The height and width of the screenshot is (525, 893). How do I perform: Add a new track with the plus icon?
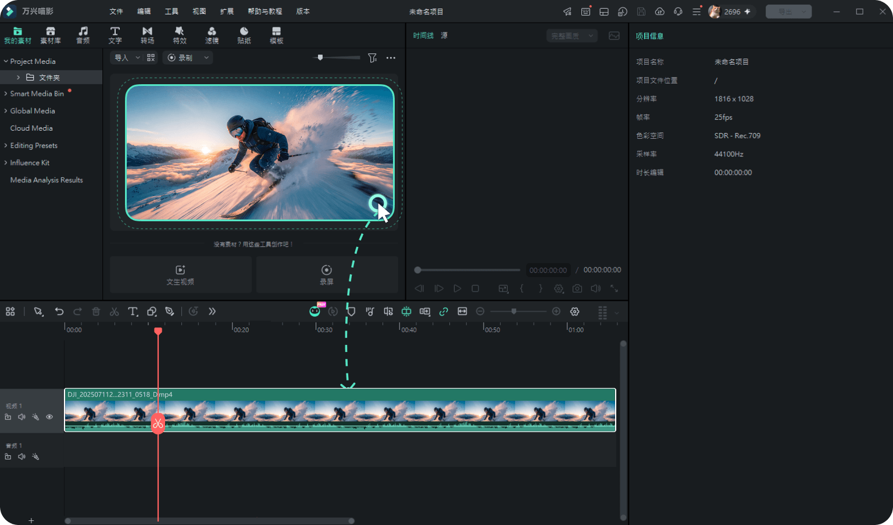pyautogui.click(x=31, y=520)
